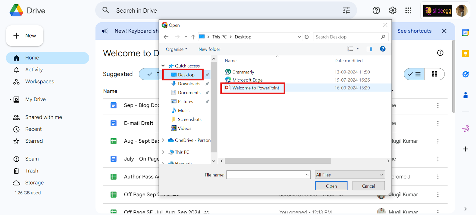Open Google Tasks side panel icon

click(x=465, y=74)
